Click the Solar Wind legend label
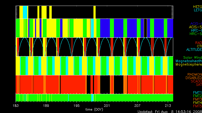Screen dimensions: 202x113 tap(192, 58)
